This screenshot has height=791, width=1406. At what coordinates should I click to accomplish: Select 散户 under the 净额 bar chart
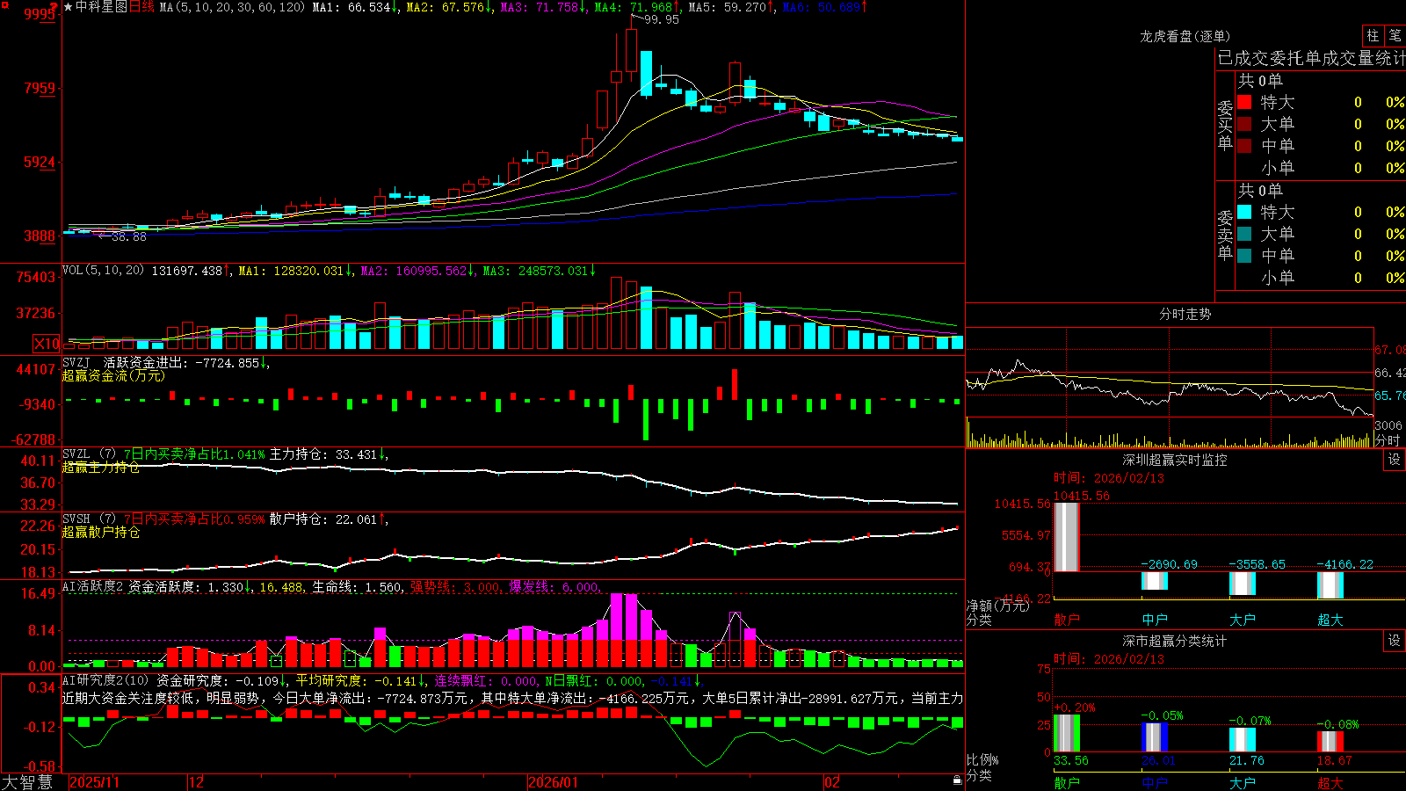tap(1067, 620)
